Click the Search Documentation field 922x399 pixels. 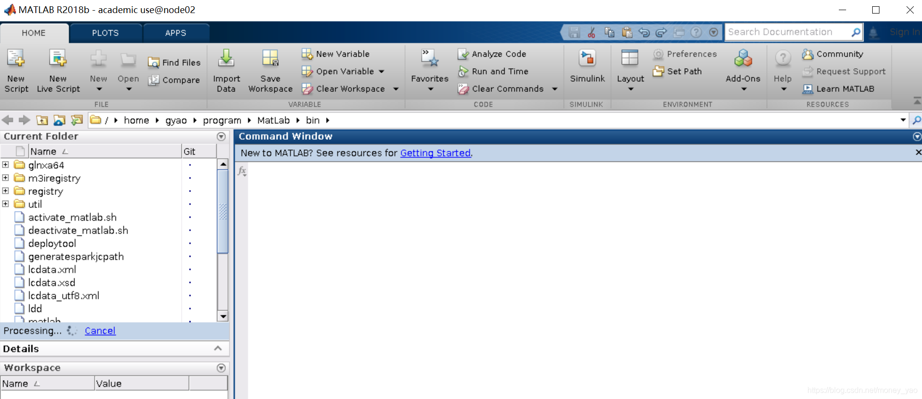pos(787,32)
